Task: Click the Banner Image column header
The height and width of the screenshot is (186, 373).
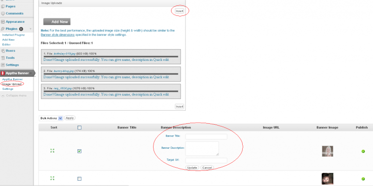Action: pos(327,128)
